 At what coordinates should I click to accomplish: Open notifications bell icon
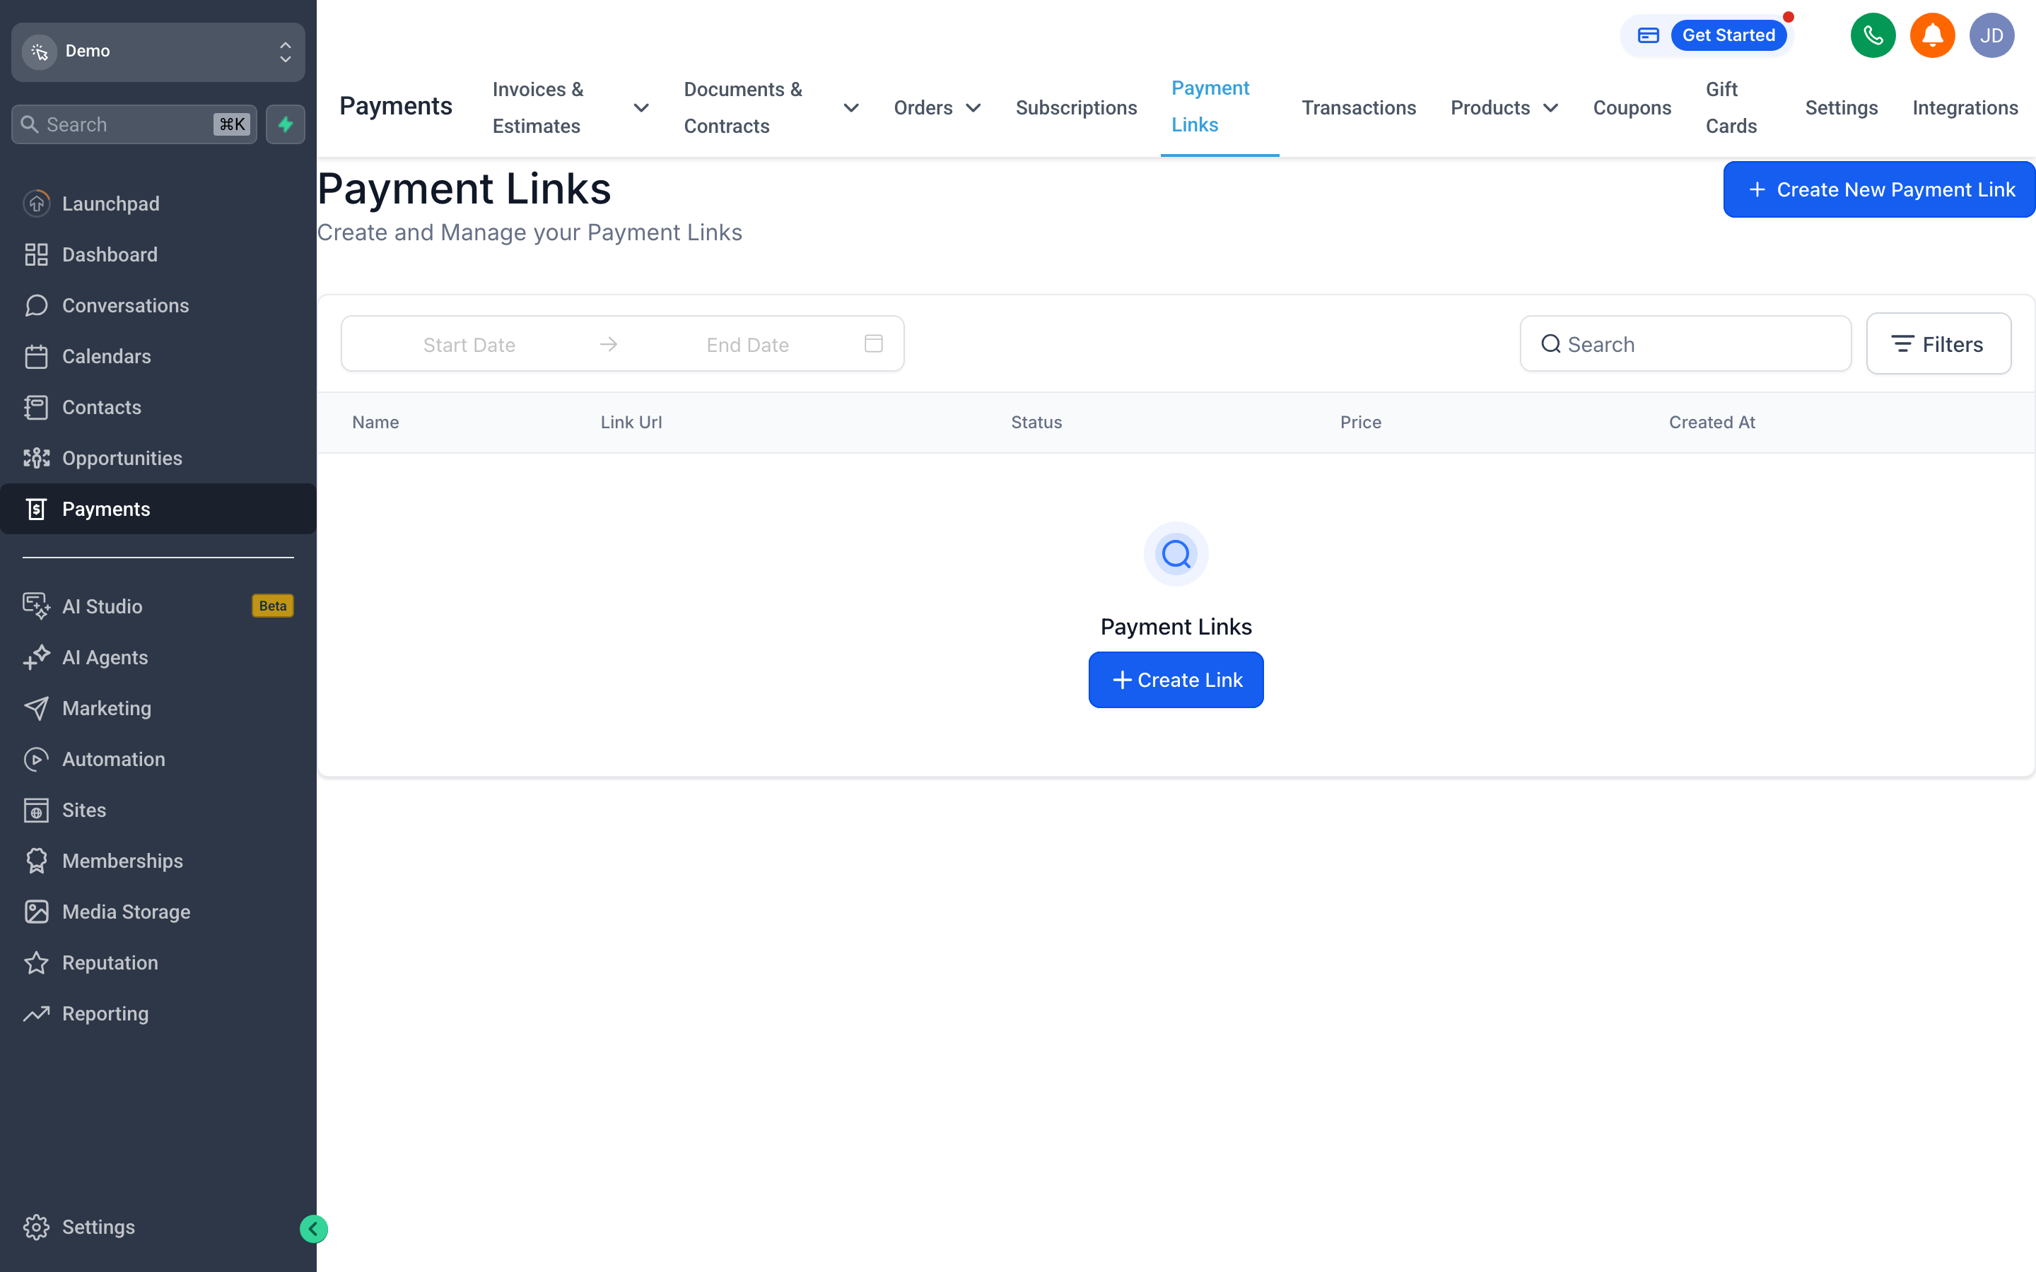click(x=1931, y=35)
